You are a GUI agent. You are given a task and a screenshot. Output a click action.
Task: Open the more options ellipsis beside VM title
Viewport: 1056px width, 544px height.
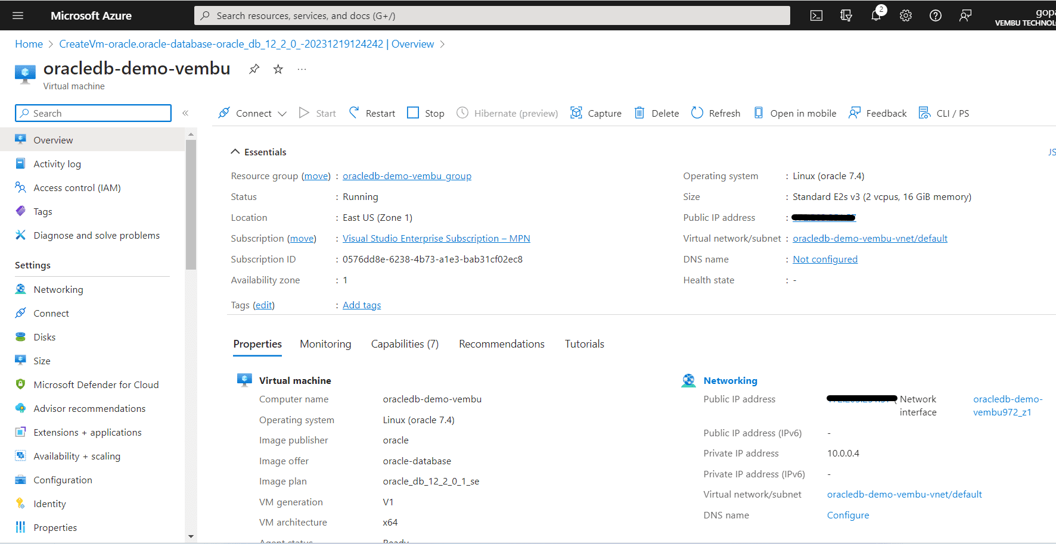[x=302, y=69]
